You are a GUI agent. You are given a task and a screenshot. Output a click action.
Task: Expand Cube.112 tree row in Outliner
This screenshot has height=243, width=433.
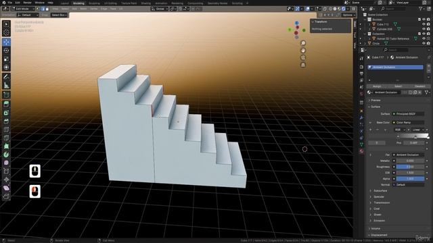369,24
